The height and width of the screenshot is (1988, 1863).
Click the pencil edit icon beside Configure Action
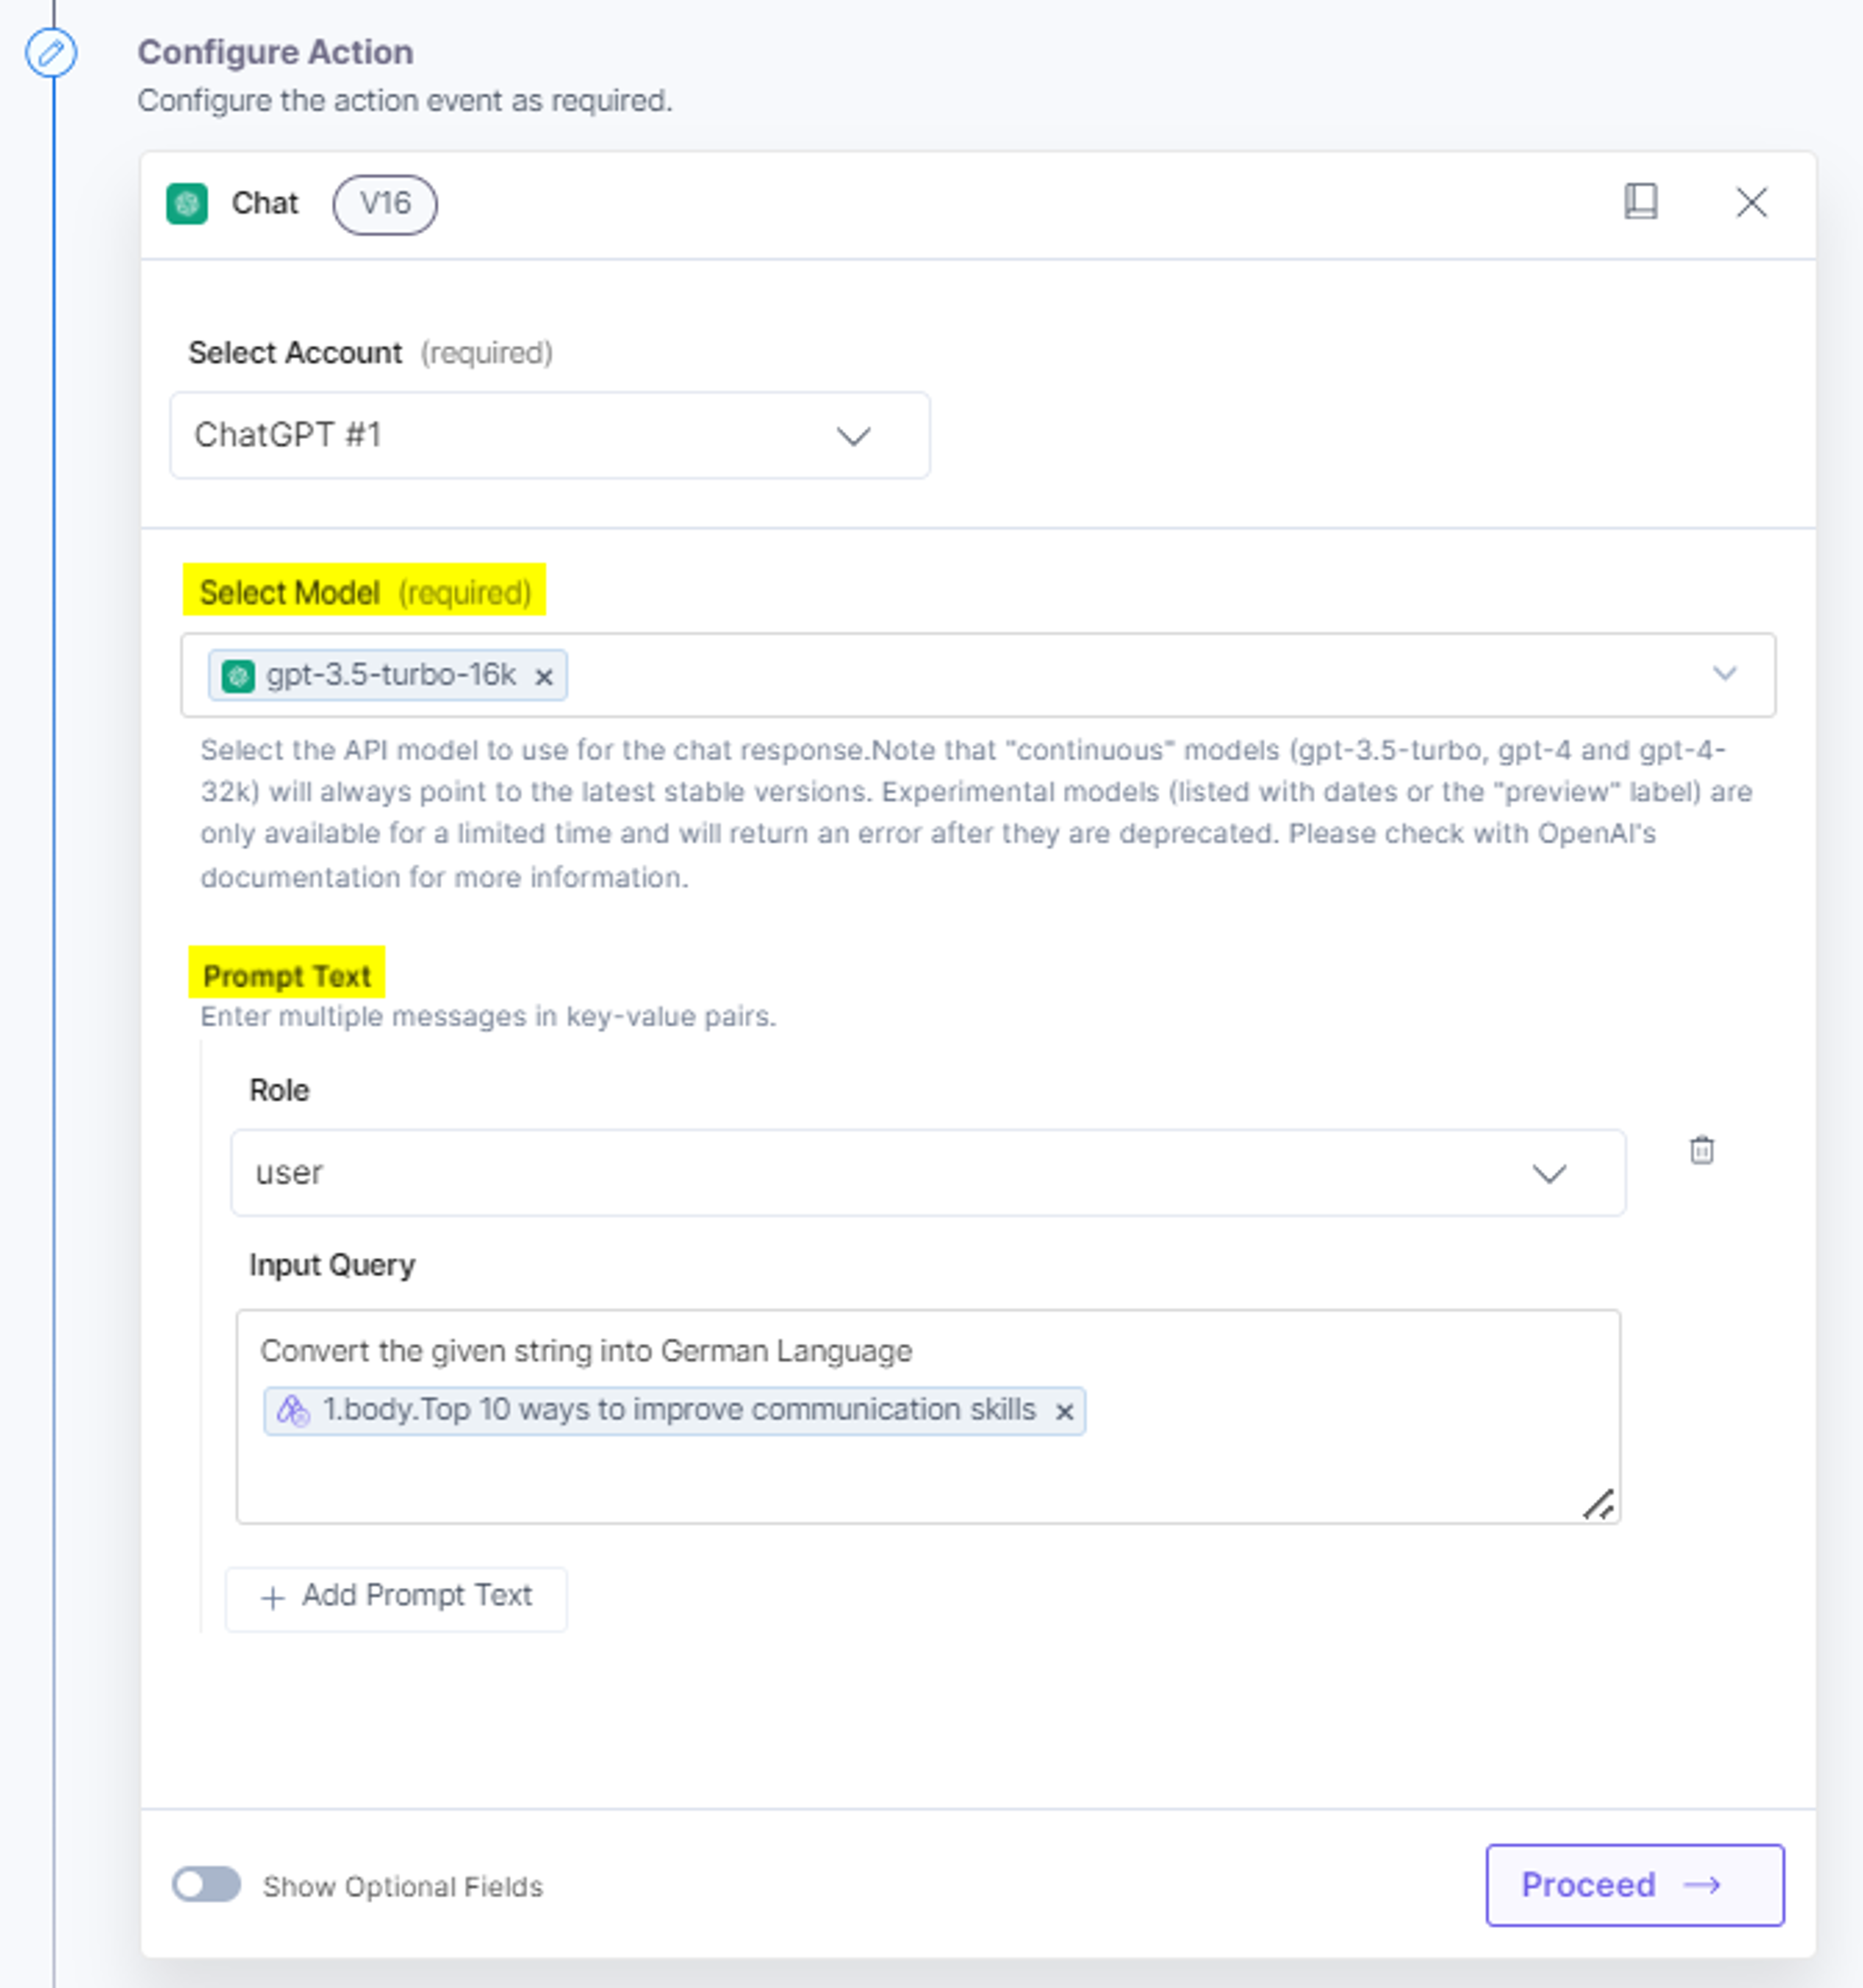point(51,52)
